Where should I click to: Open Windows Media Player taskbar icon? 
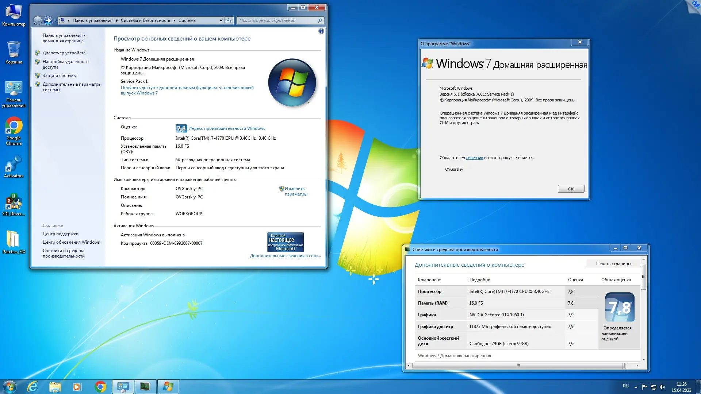click(77, 386)
